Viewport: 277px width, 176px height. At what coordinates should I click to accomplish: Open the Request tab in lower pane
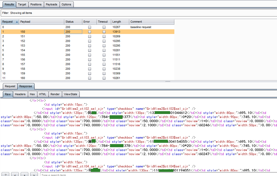point(10,86)
